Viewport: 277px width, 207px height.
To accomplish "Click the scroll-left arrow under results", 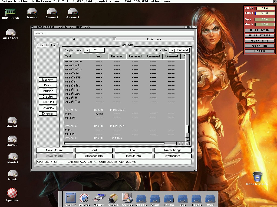I will pos(179,143).
